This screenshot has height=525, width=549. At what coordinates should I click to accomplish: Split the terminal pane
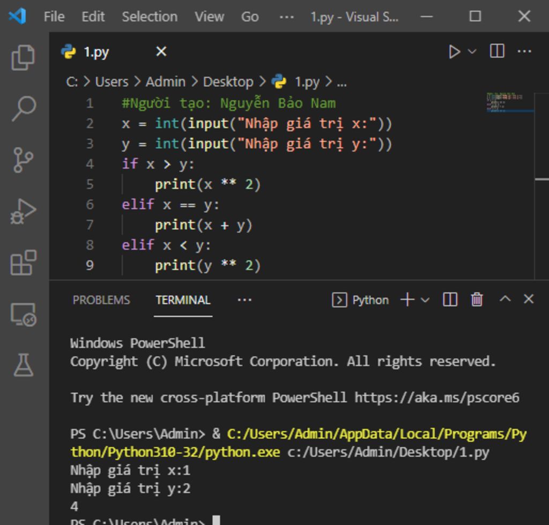(450, 299)
